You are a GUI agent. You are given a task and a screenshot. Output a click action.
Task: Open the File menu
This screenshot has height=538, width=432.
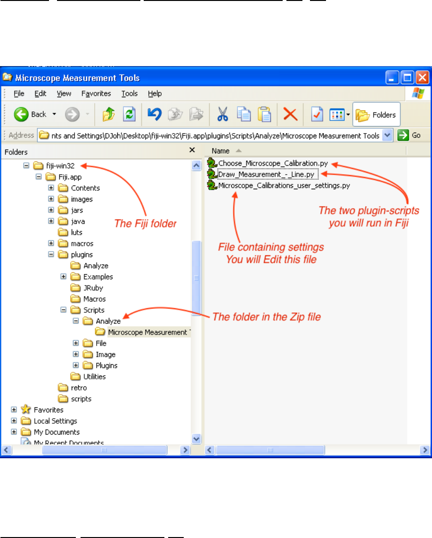[x=19, y=93]
